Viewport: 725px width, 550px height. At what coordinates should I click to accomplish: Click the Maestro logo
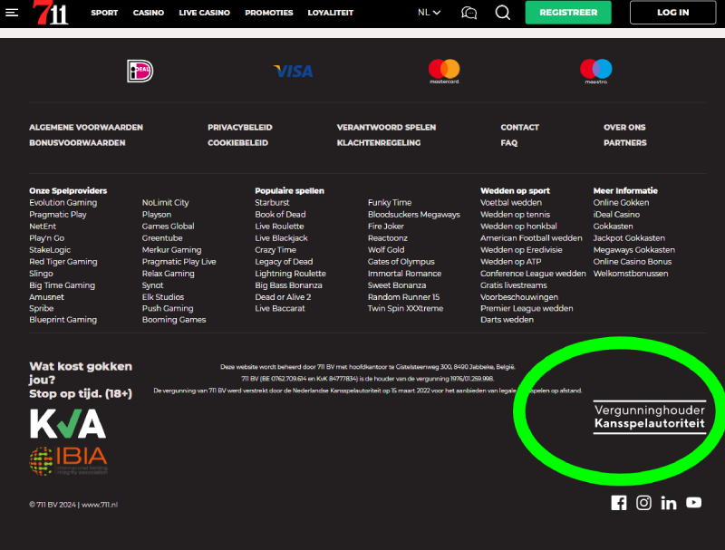(x=596, y=72)
